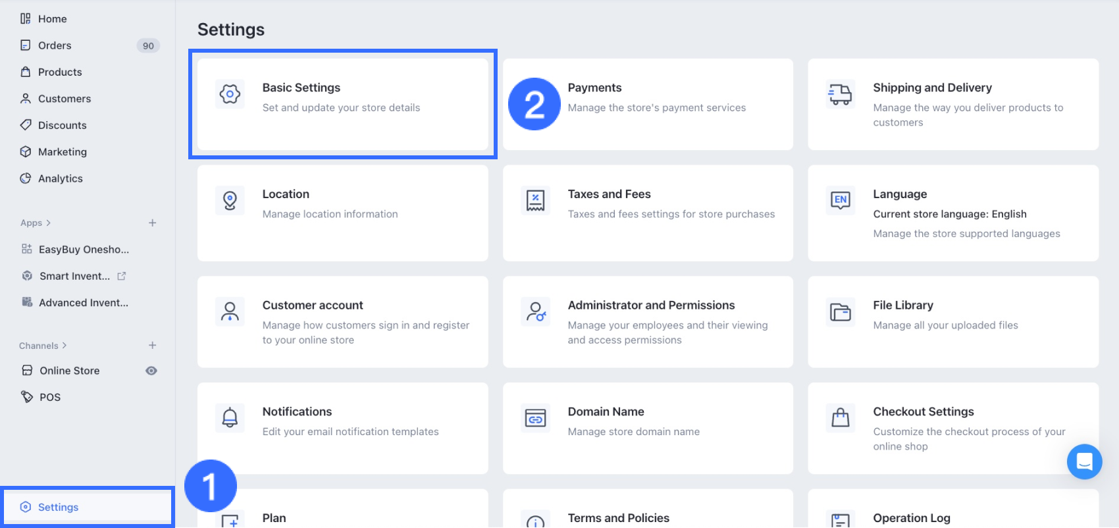Screen dimensions: 1119x528
Task: Click the Taxes and Fees receipt icon
Action: click(x=535, y=200)
